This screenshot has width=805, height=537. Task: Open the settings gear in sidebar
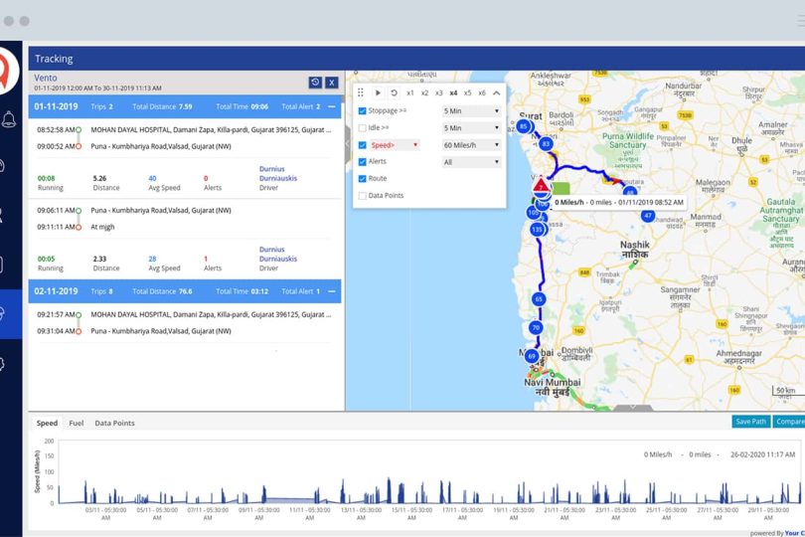point(10,363)
